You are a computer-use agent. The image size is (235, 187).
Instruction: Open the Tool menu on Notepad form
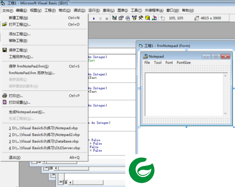(158, 63)
